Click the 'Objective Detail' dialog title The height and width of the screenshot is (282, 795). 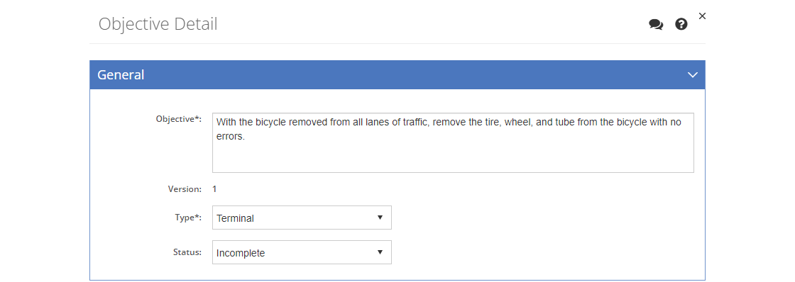coord(158,24)
